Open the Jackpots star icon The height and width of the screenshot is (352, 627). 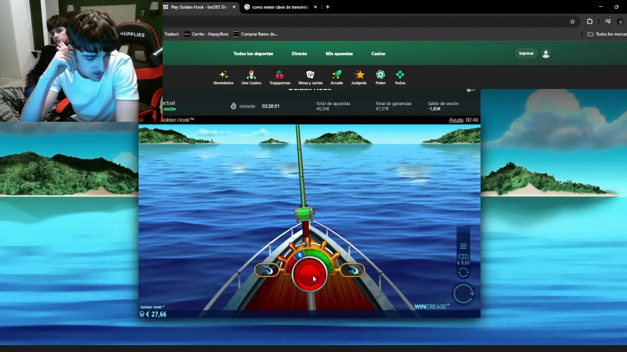[x=359, y=75]
